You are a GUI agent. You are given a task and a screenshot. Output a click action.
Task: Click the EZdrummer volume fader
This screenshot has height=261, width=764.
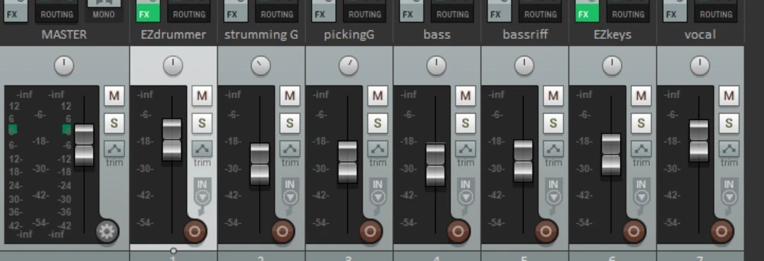172,140
